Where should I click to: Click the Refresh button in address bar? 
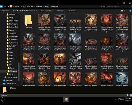104,7
